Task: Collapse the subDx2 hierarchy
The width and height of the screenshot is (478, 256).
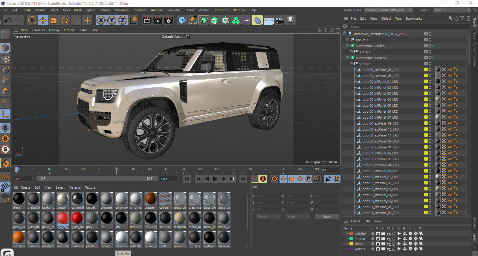Action: coord(351,64)
